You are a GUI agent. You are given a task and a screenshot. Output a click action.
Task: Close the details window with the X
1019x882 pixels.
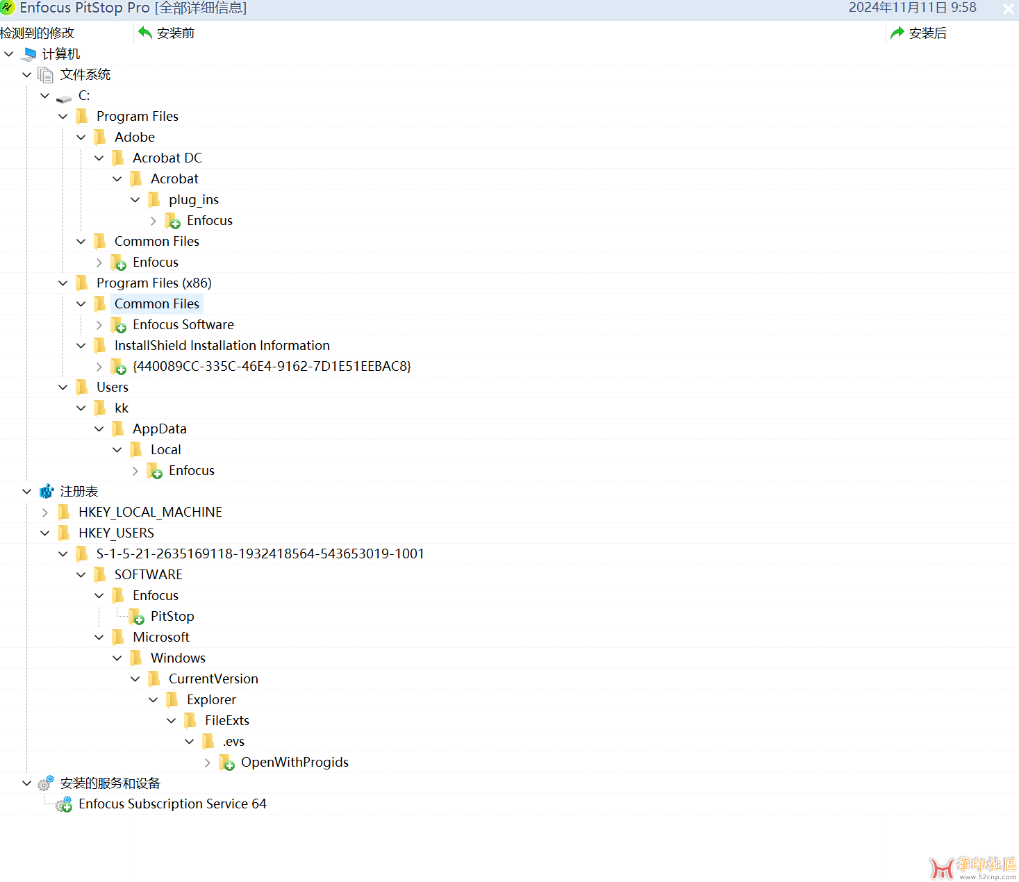pos(1009,9)
